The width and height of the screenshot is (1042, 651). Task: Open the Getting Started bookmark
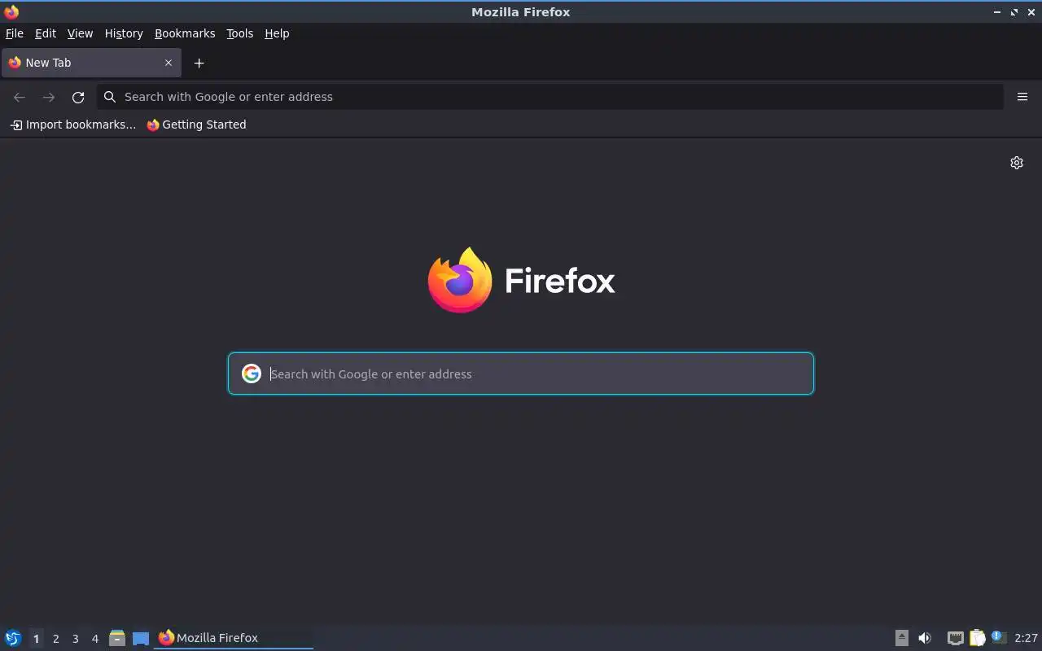[x=196, y=125]
